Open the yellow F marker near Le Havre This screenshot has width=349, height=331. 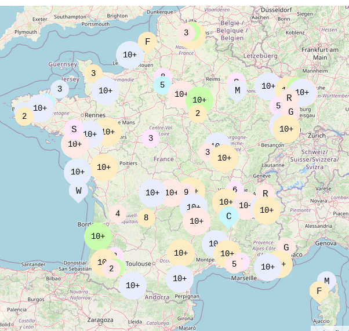(x=147, y=42)
